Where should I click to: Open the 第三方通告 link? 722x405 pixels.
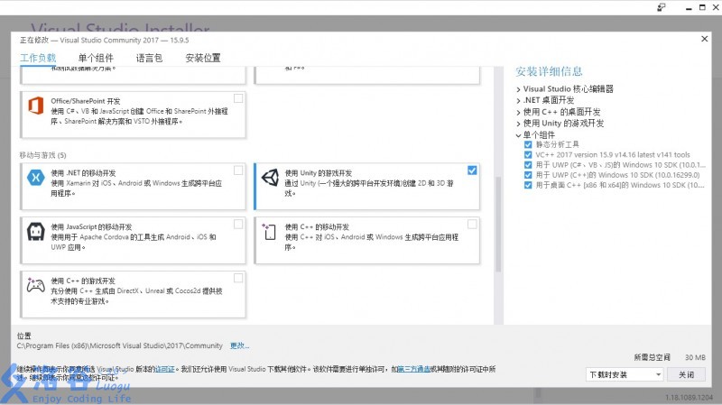point(413,369)
